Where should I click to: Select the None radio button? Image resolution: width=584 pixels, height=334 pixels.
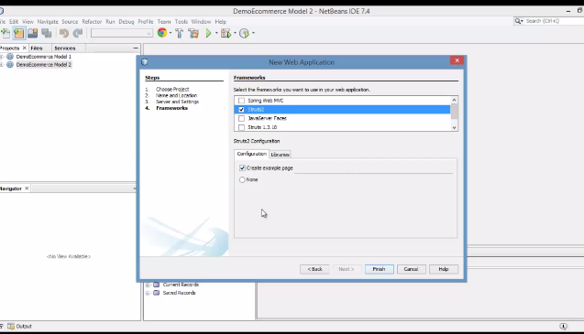[x=242, y=179]
